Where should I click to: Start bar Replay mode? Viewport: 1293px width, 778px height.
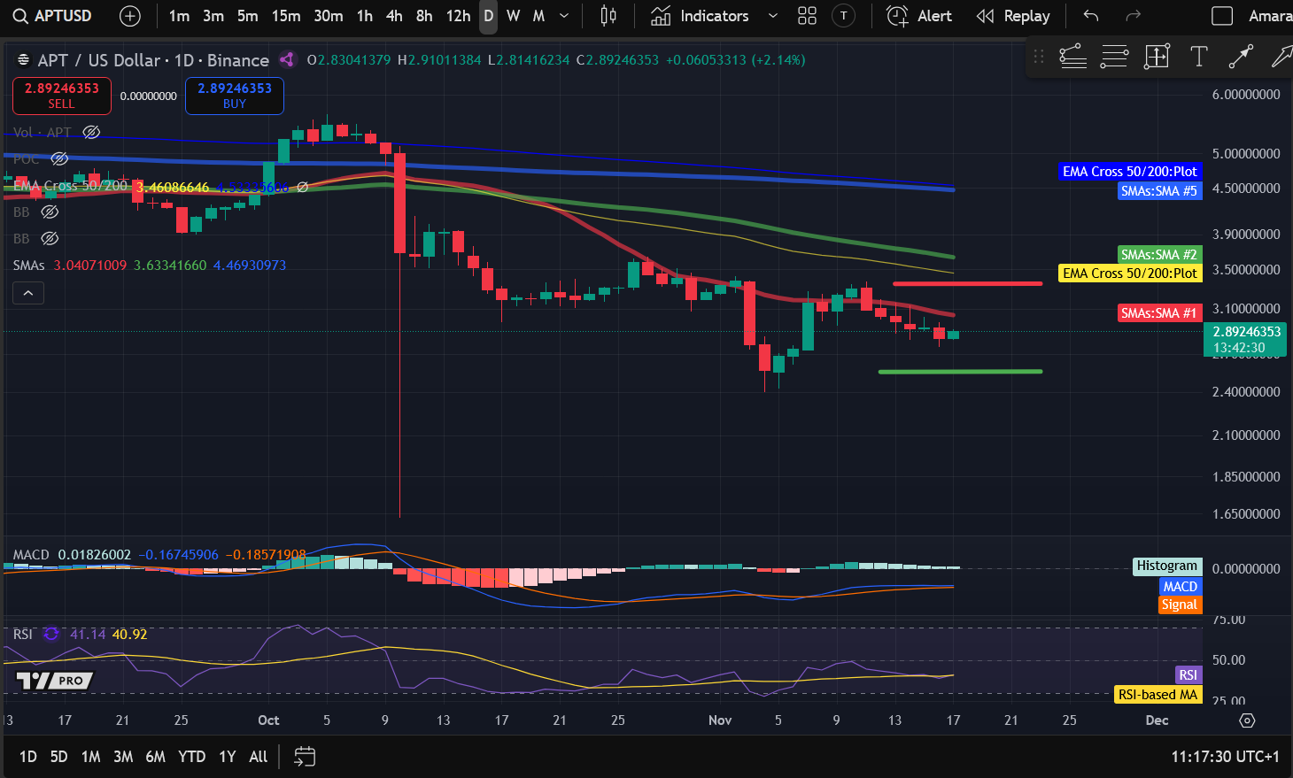pos(1012,15)
